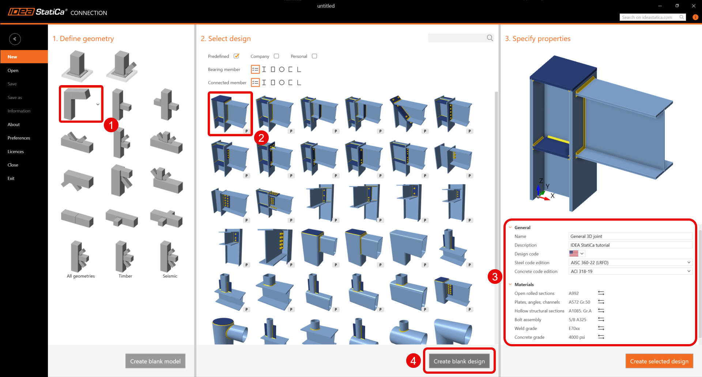
Task: Pick the straight beam splice geometry
Action: (x=77, y=218)
